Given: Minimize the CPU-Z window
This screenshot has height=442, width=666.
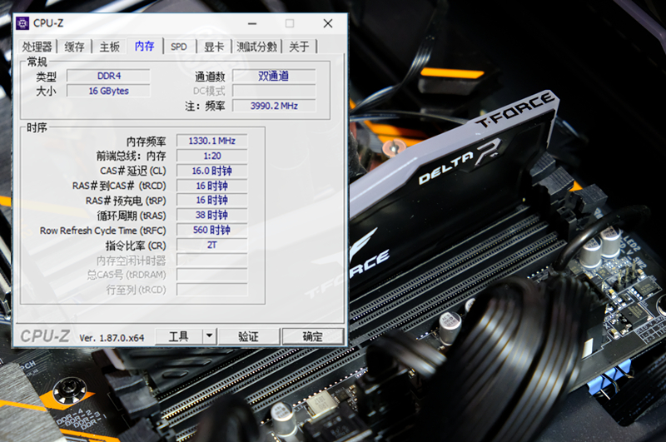Looking at the screenshot, I should click(252, 23).
